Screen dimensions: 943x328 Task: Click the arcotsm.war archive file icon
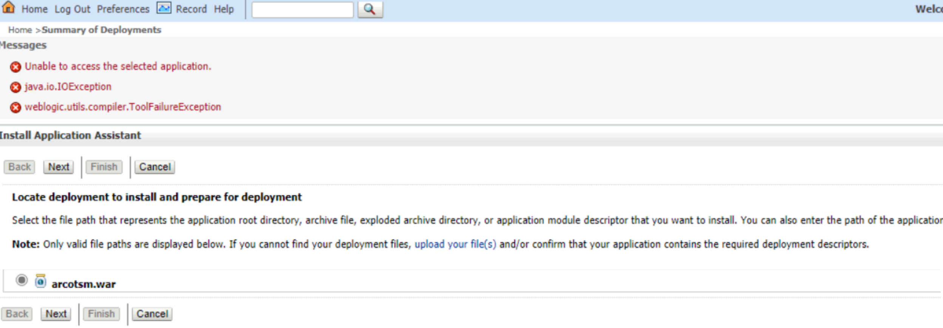click(x=40, y=282)
